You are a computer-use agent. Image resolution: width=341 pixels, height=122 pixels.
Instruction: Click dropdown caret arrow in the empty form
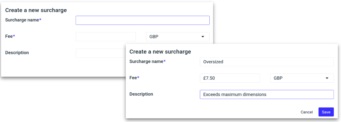coord(203,37)
